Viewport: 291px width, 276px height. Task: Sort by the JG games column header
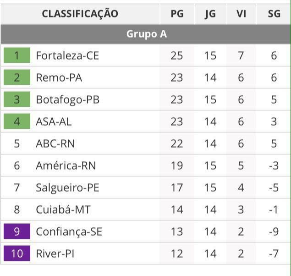(210, 14)
